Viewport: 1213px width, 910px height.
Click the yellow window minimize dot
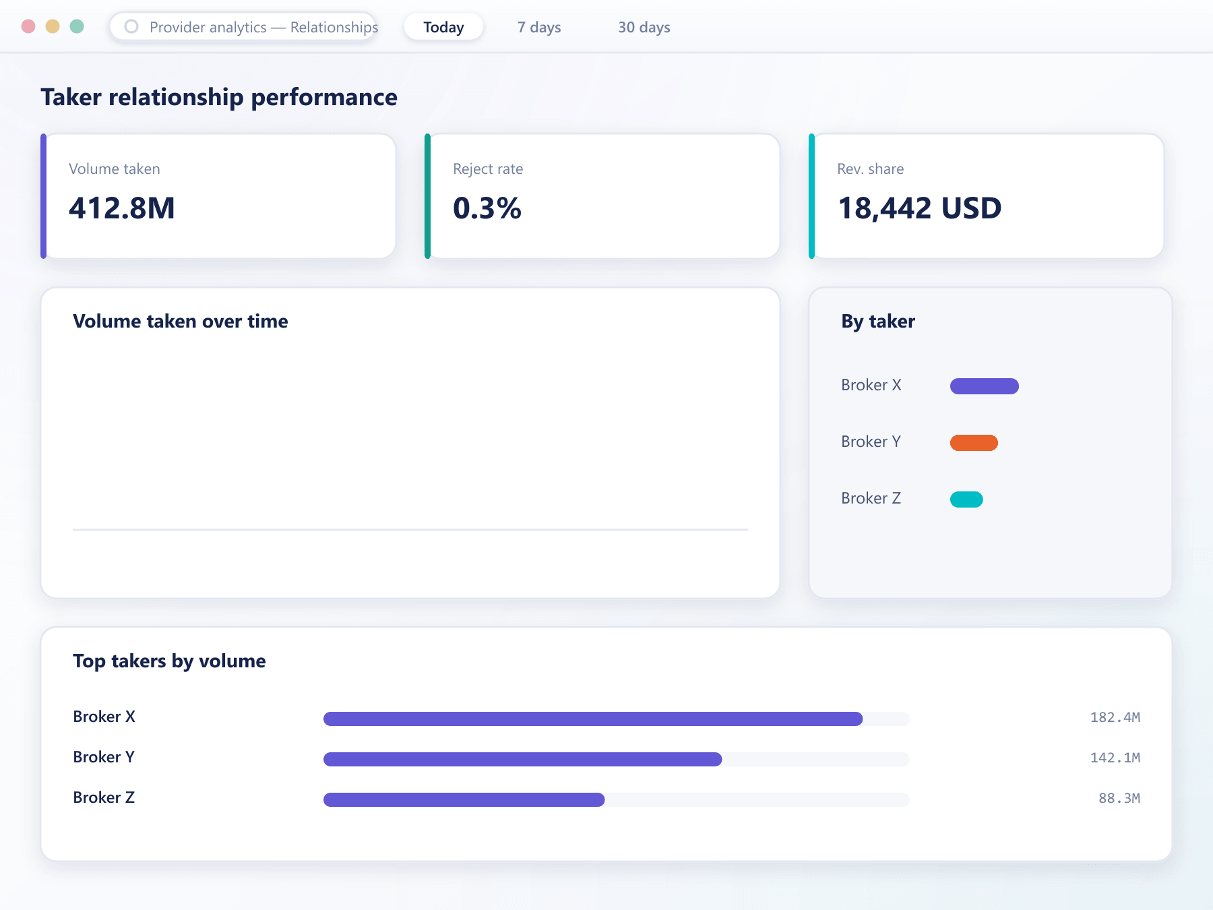[53, 26]
